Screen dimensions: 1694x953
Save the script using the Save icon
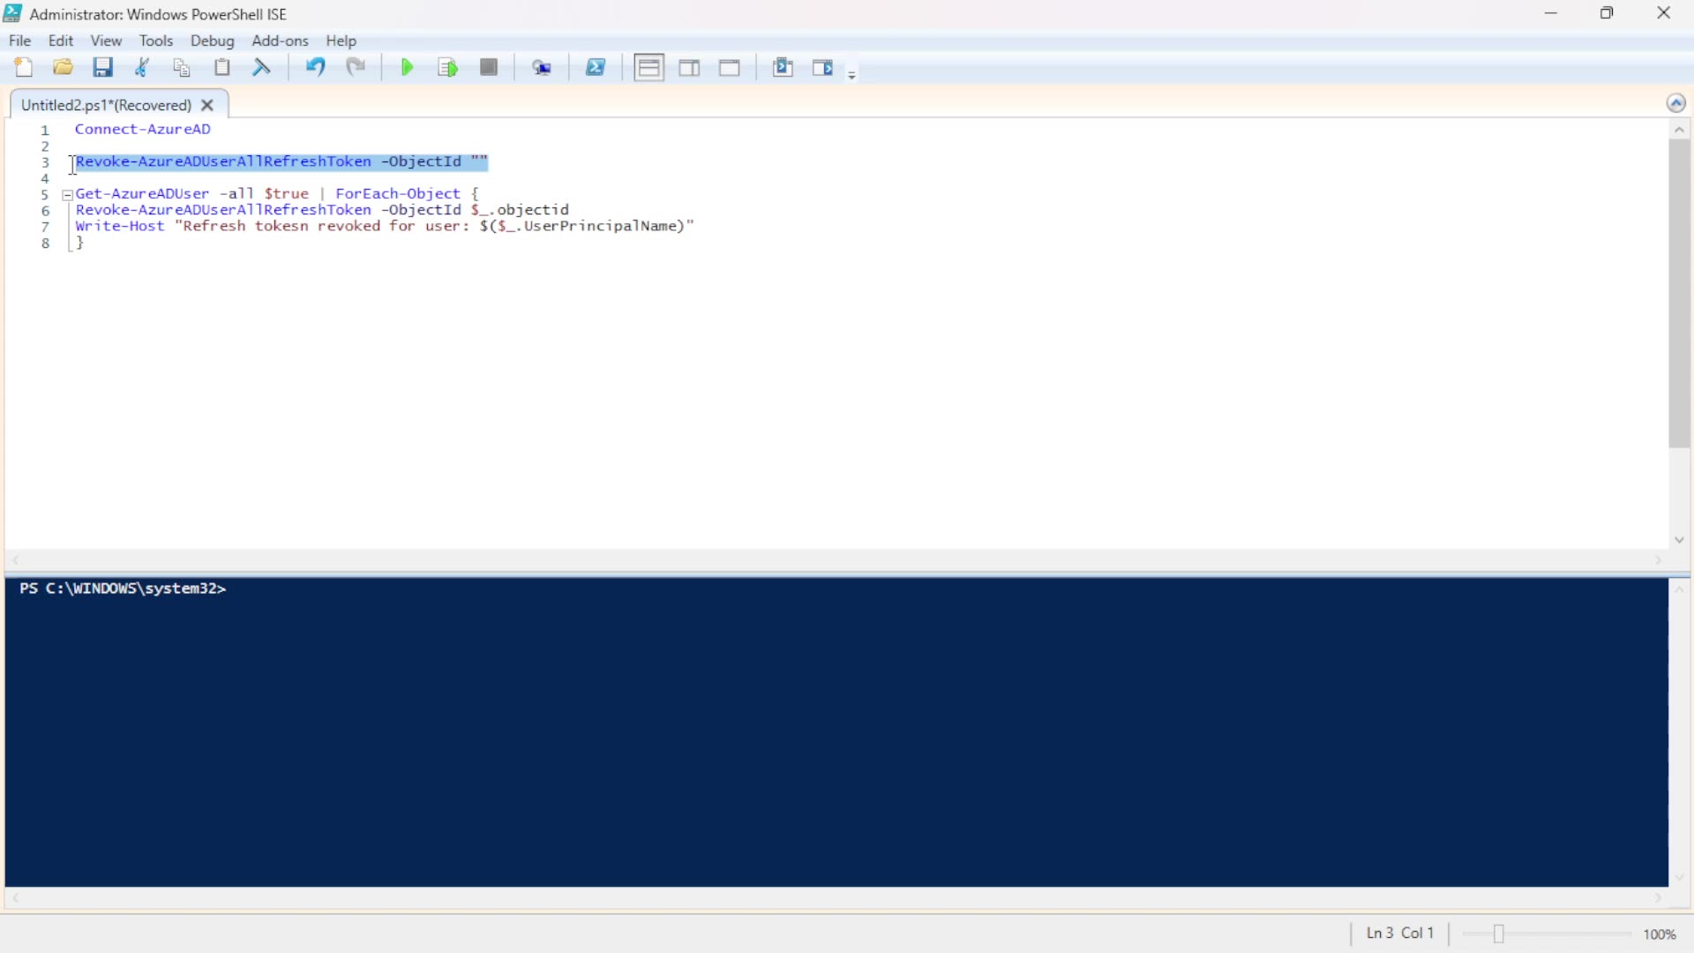103,67
